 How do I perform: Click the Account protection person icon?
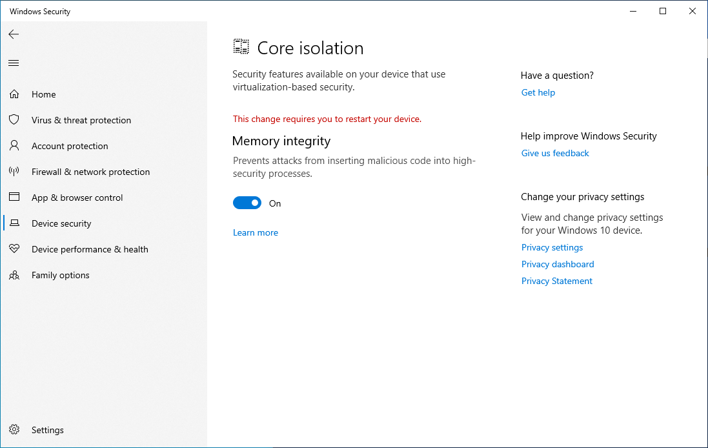tap(14, 145)
